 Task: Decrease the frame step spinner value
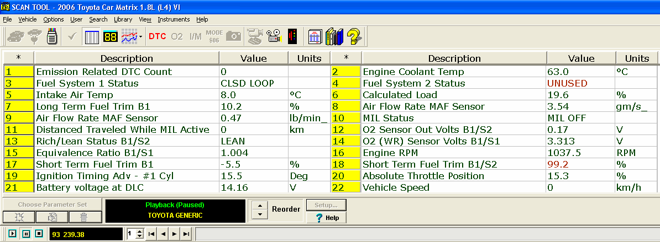[140, 236]
